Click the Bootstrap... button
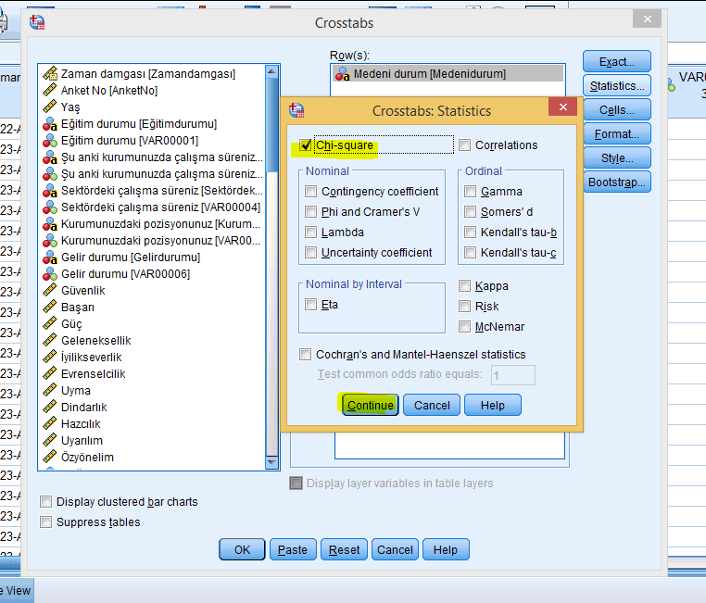 (616, 182)
